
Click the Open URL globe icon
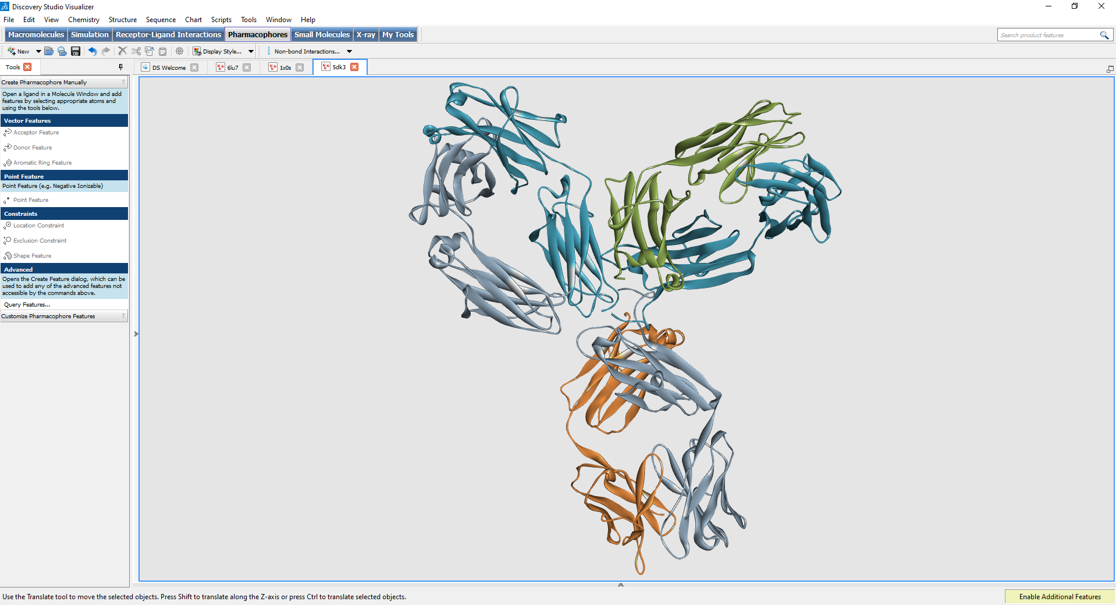(62, 51)
